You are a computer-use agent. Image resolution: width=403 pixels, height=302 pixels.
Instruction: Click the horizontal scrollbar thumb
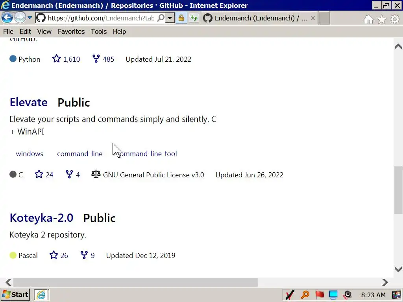coord(135,282)
